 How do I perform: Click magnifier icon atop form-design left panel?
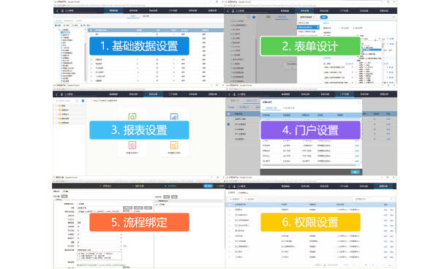pos(248,17)
